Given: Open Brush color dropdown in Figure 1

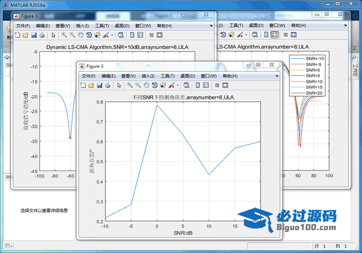Looking at the screenshot, I should [x=112, y=35].
